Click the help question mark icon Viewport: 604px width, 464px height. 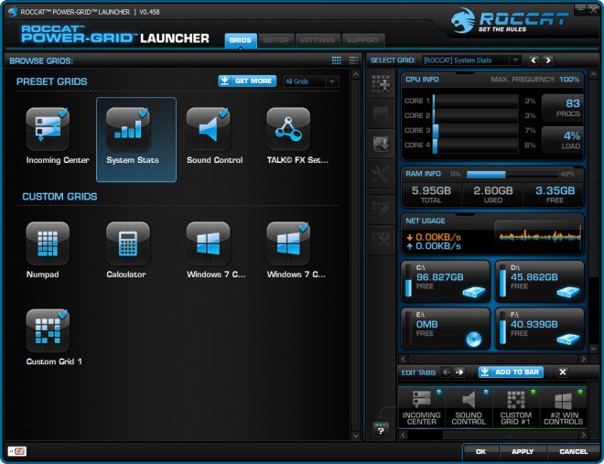click(381, 428)
